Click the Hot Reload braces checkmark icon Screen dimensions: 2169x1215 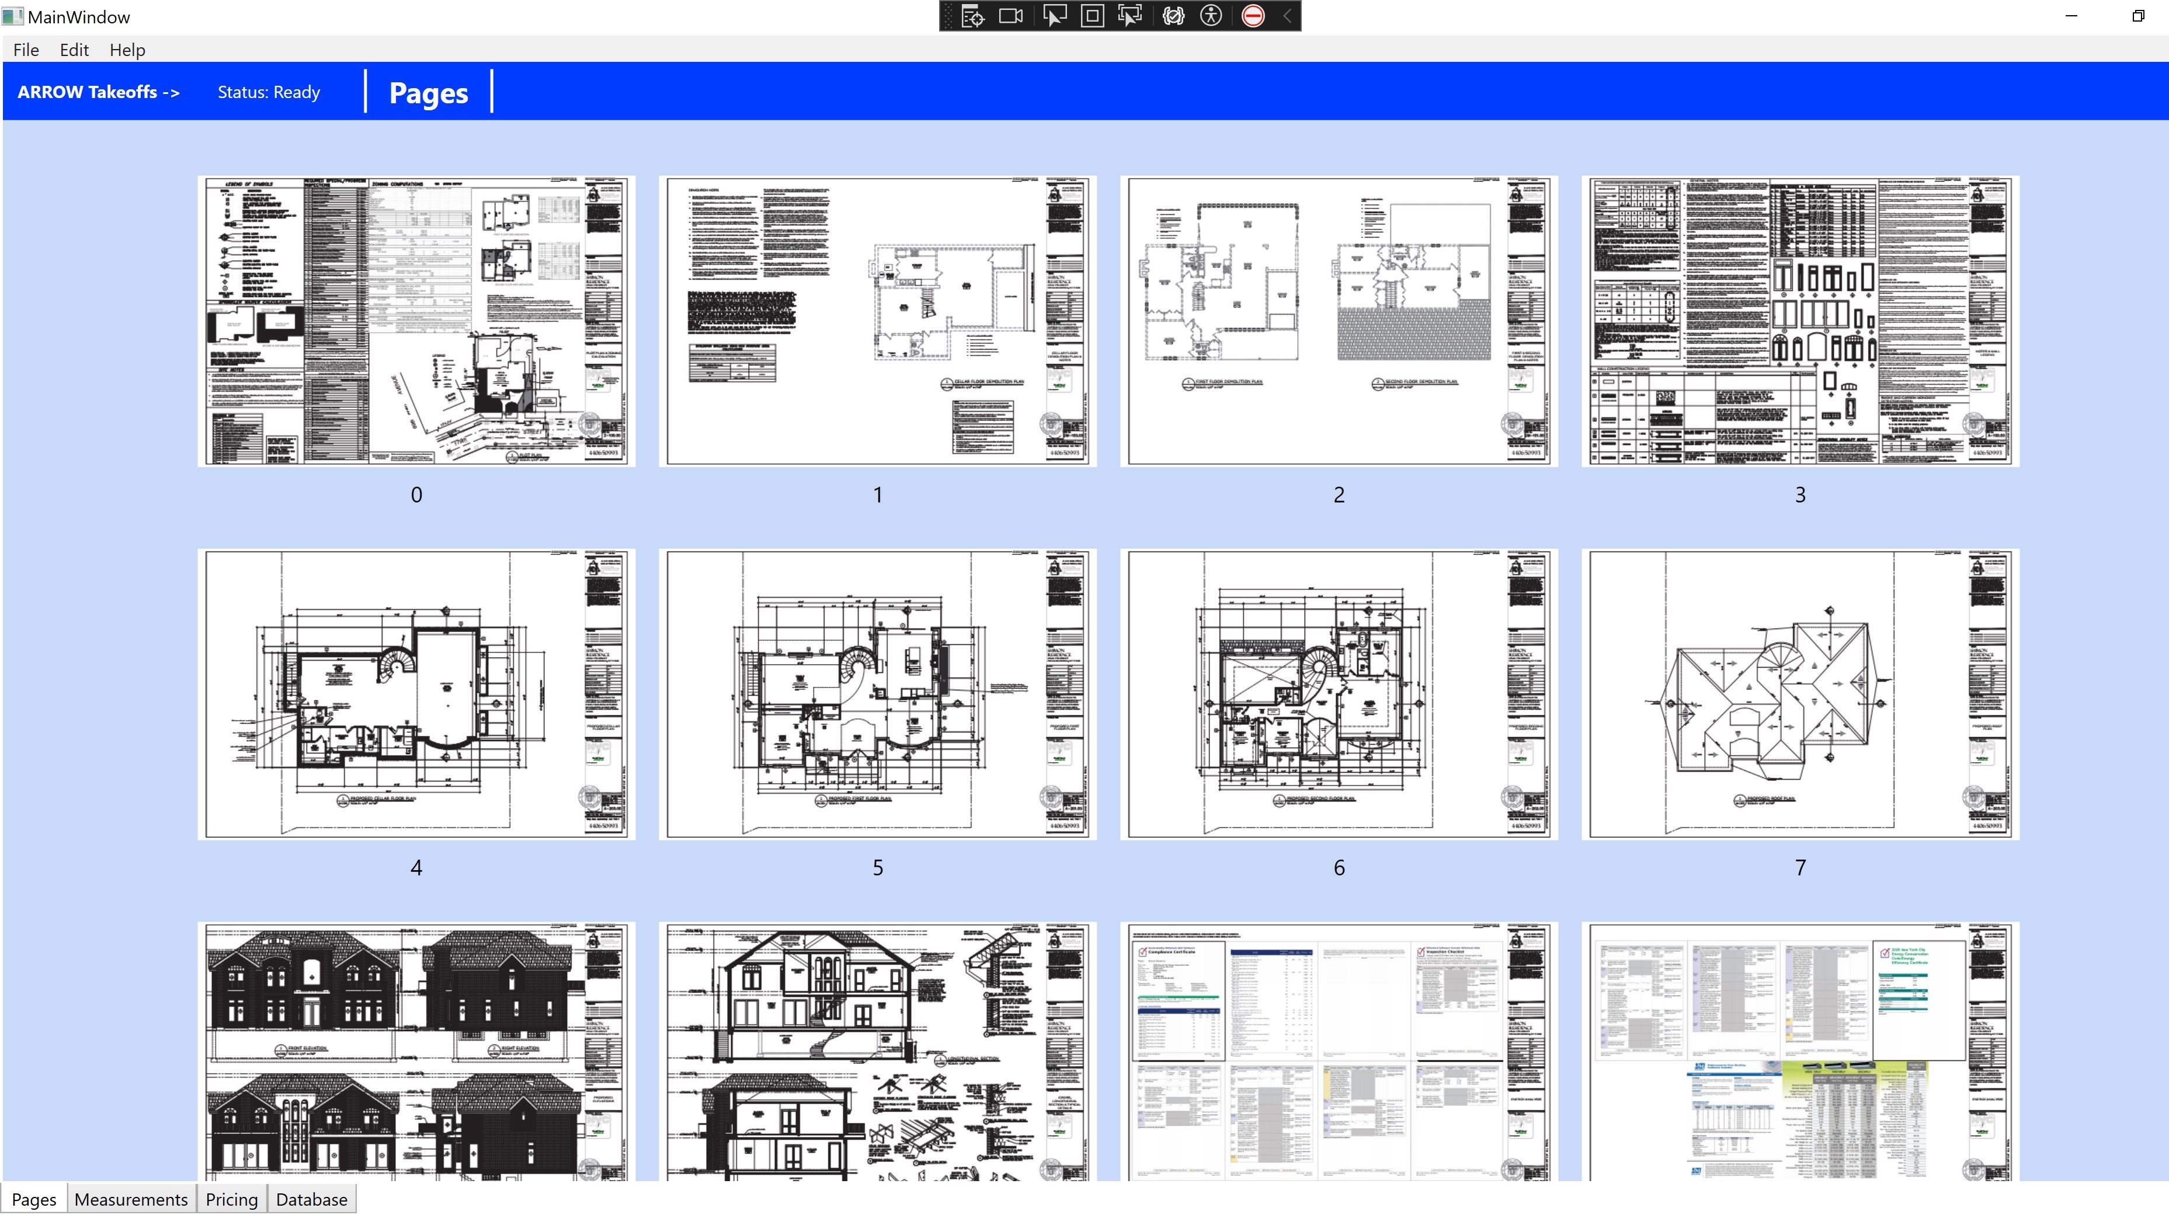[x=1173, y=16]
